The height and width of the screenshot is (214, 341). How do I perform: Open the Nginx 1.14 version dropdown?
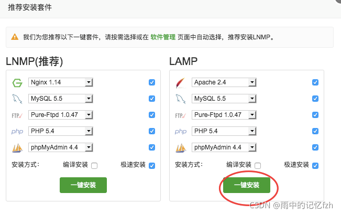point(61,82)
